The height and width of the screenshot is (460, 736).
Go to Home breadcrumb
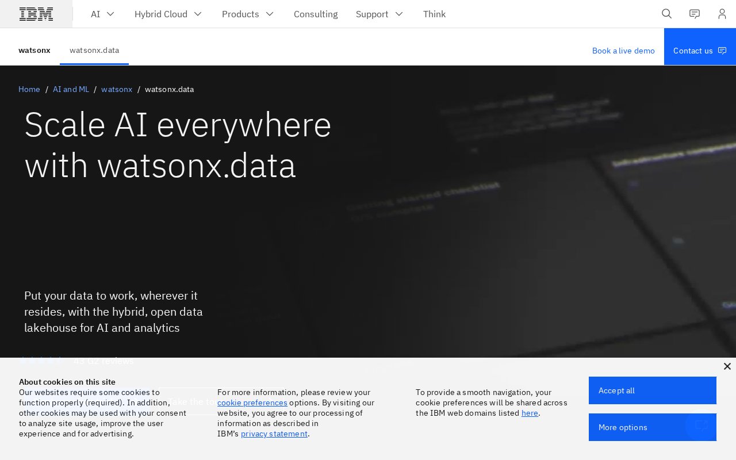click(x=29, y=89)
